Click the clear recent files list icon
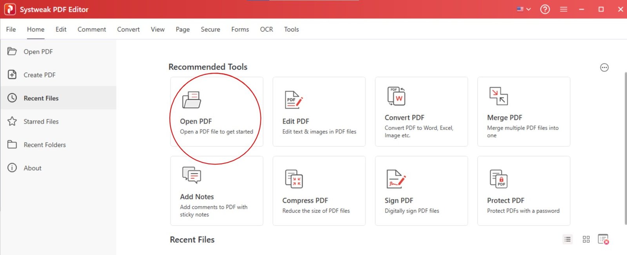Screen dimensions: 627x255 [603, 239]
